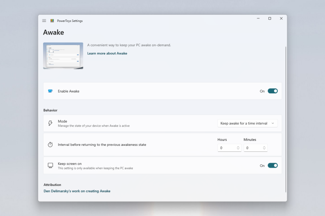This screenshot has width=325, height=216.
Task: Click the monitor Keep screen on icon
Action: pos(50,166)
